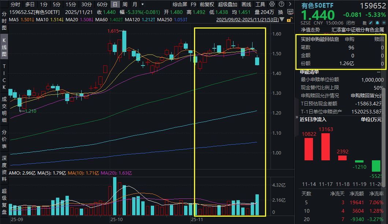Open the settings gear icon in the toolbar

[272, 4]
